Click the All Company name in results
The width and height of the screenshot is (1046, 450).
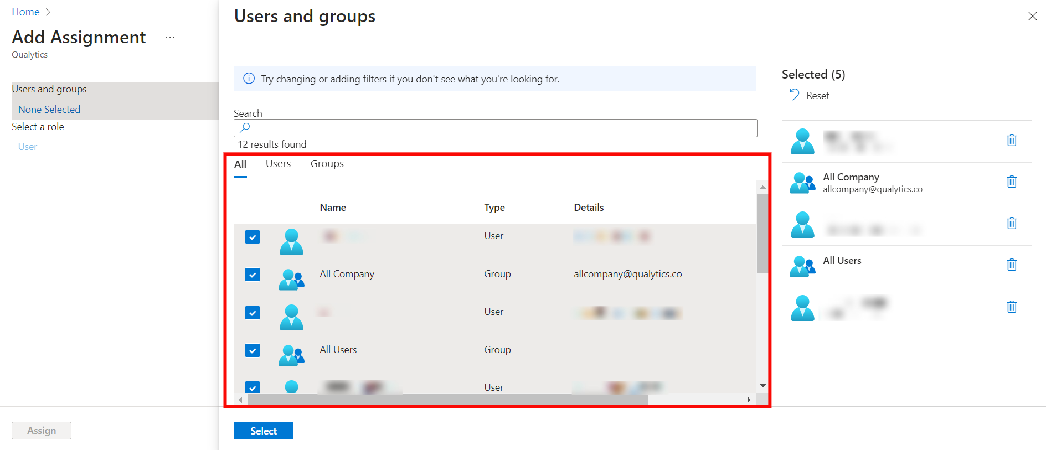tap(347, 274)
